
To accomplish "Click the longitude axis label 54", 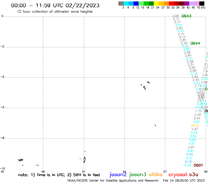I will pyautogui.click(x=124, y=172).
